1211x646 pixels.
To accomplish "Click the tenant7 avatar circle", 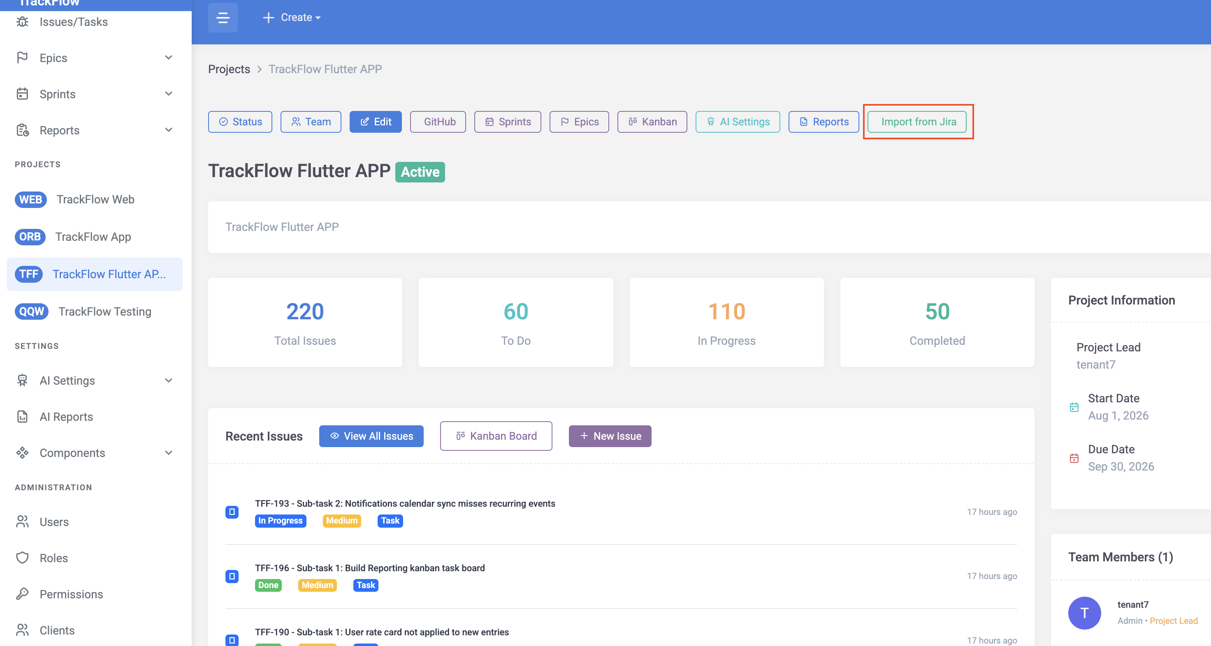I will (1085, 613).
